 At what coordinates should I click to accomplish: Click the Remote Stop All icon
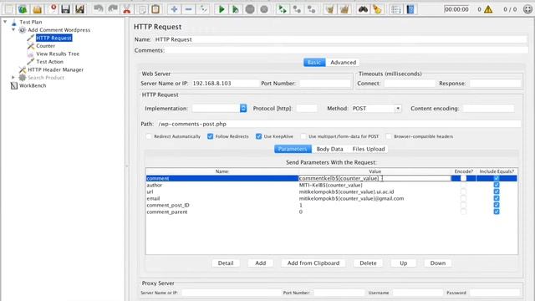[297, 9]
